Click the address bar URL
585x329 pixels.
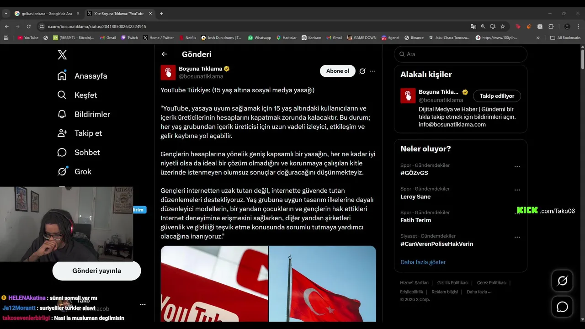[x=97, y=27]
